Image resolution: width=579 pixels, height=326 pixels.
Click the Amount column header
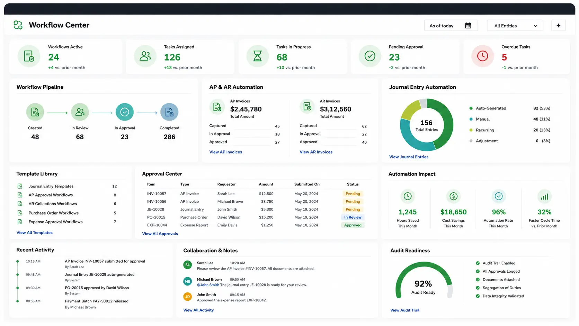[266, 184]
